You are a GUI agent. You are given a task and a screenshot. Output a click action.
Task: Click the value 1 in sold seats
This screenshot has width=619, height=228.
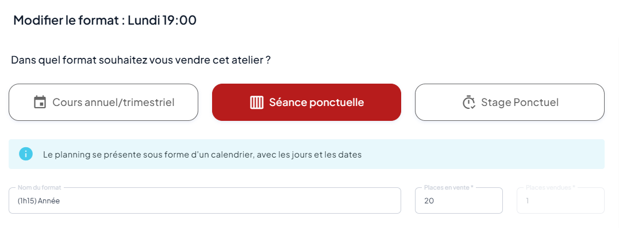click(527, 201)
